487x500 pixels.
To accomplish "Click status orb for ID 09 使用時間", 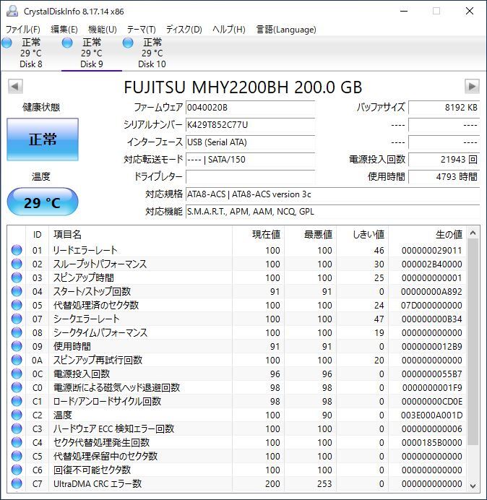I will 17,346.
